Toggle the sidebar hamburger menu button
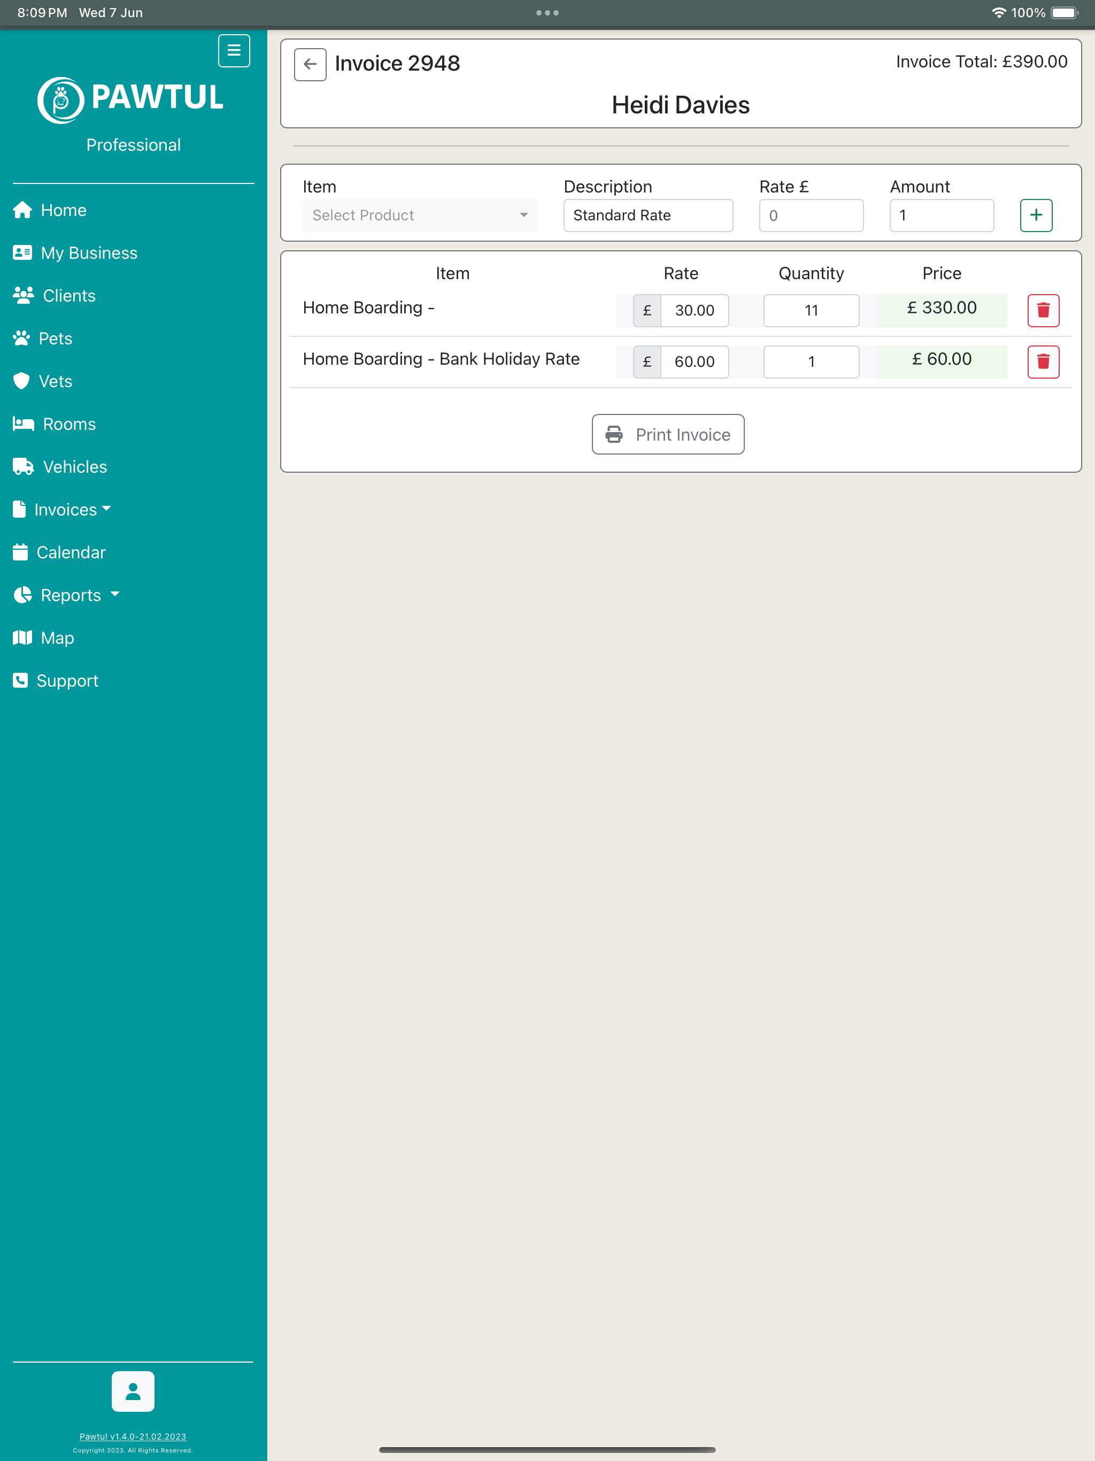 (x=234, y=51)
